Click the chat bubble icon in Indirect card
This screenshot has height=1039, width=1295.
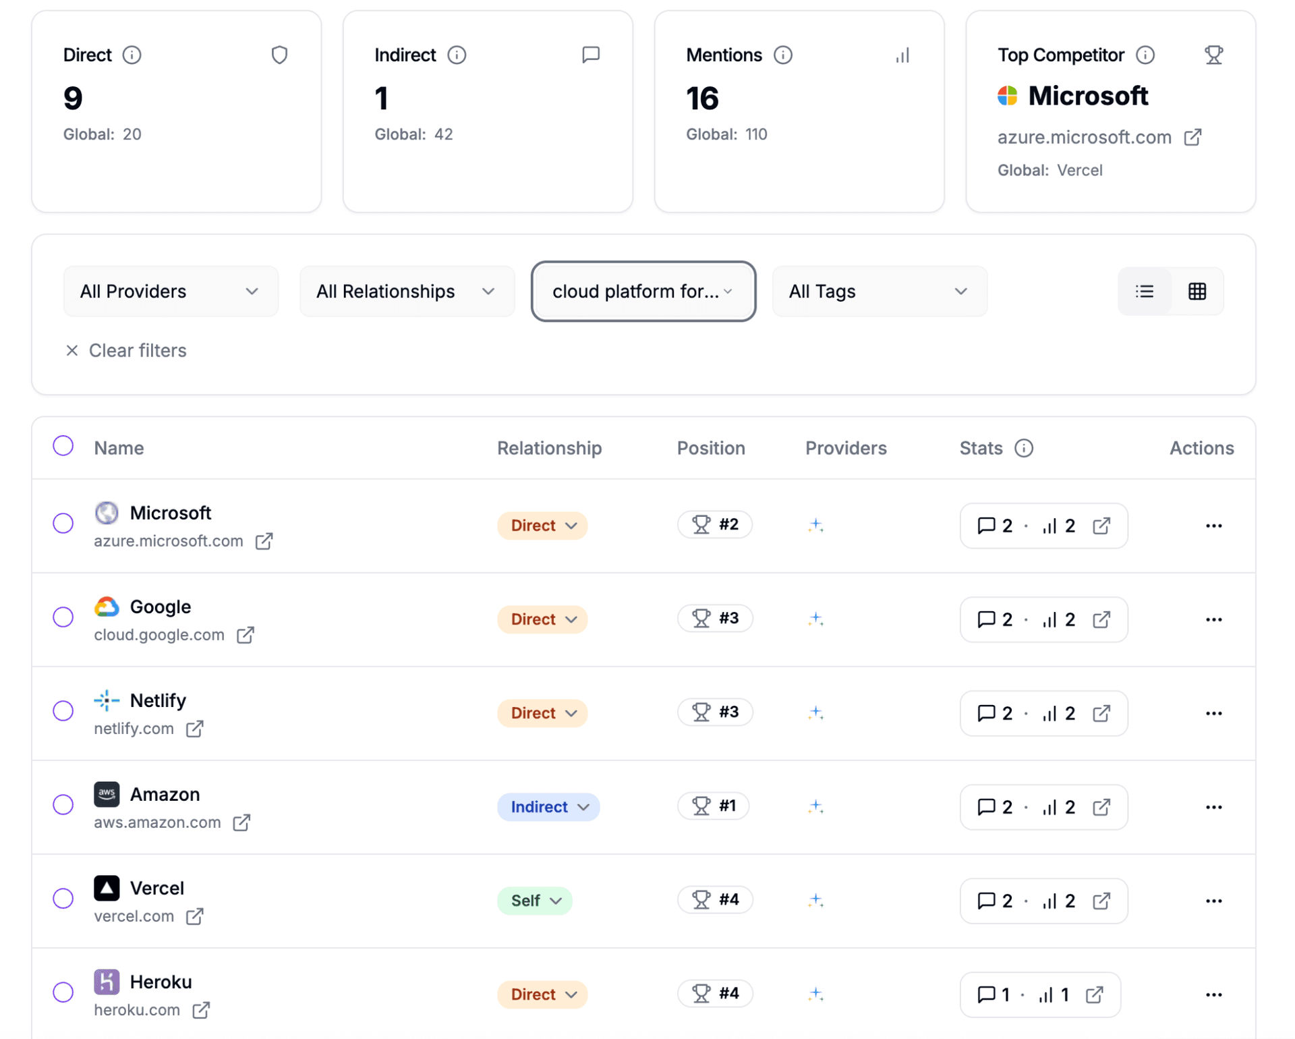pyautogui.click(x=591, y=55)
